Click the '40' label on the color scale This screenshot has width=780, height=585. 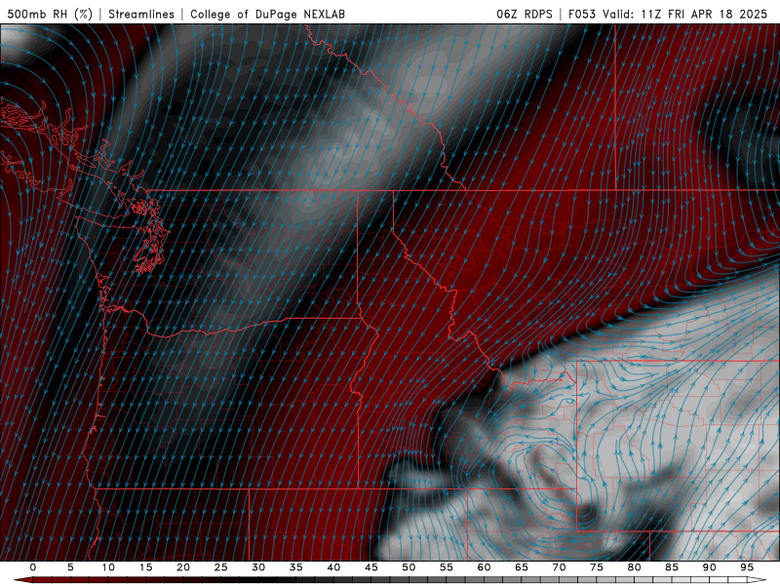pos(333,567)
